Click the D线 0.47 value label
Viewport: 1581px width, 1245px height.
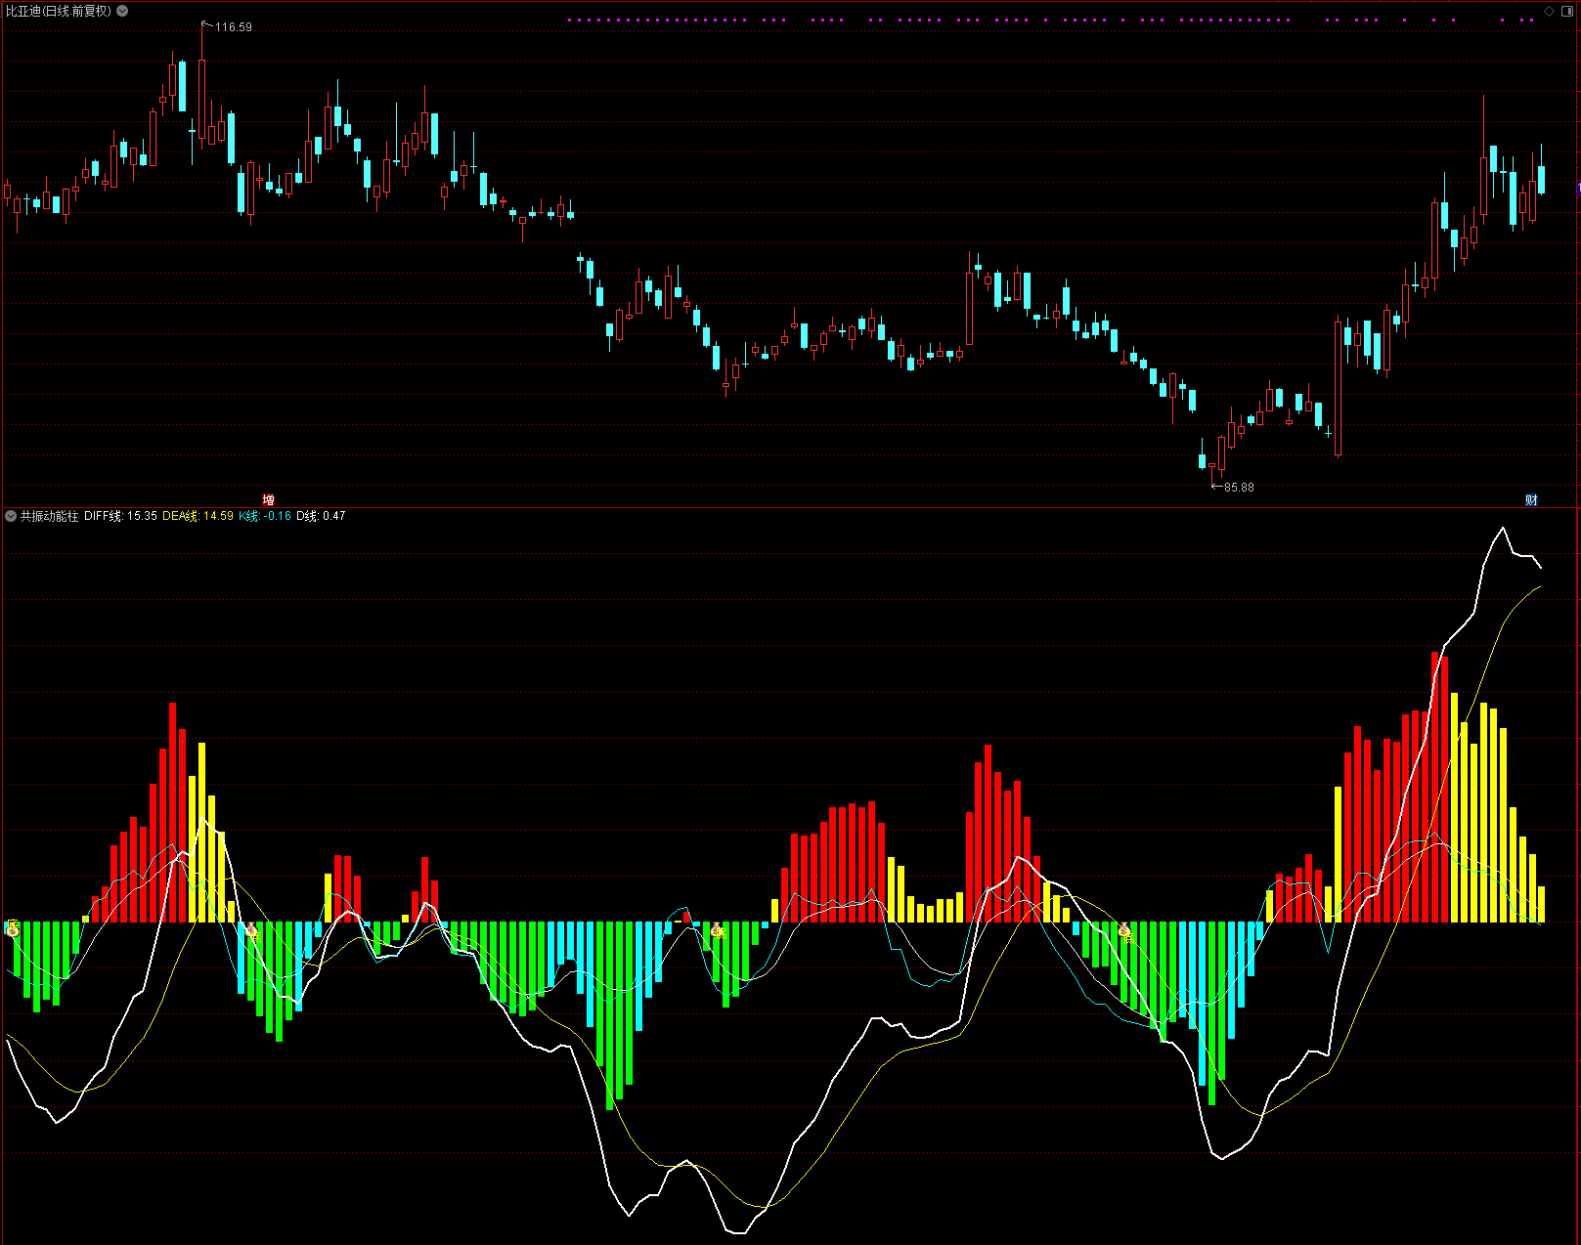(x=321, y=516)
